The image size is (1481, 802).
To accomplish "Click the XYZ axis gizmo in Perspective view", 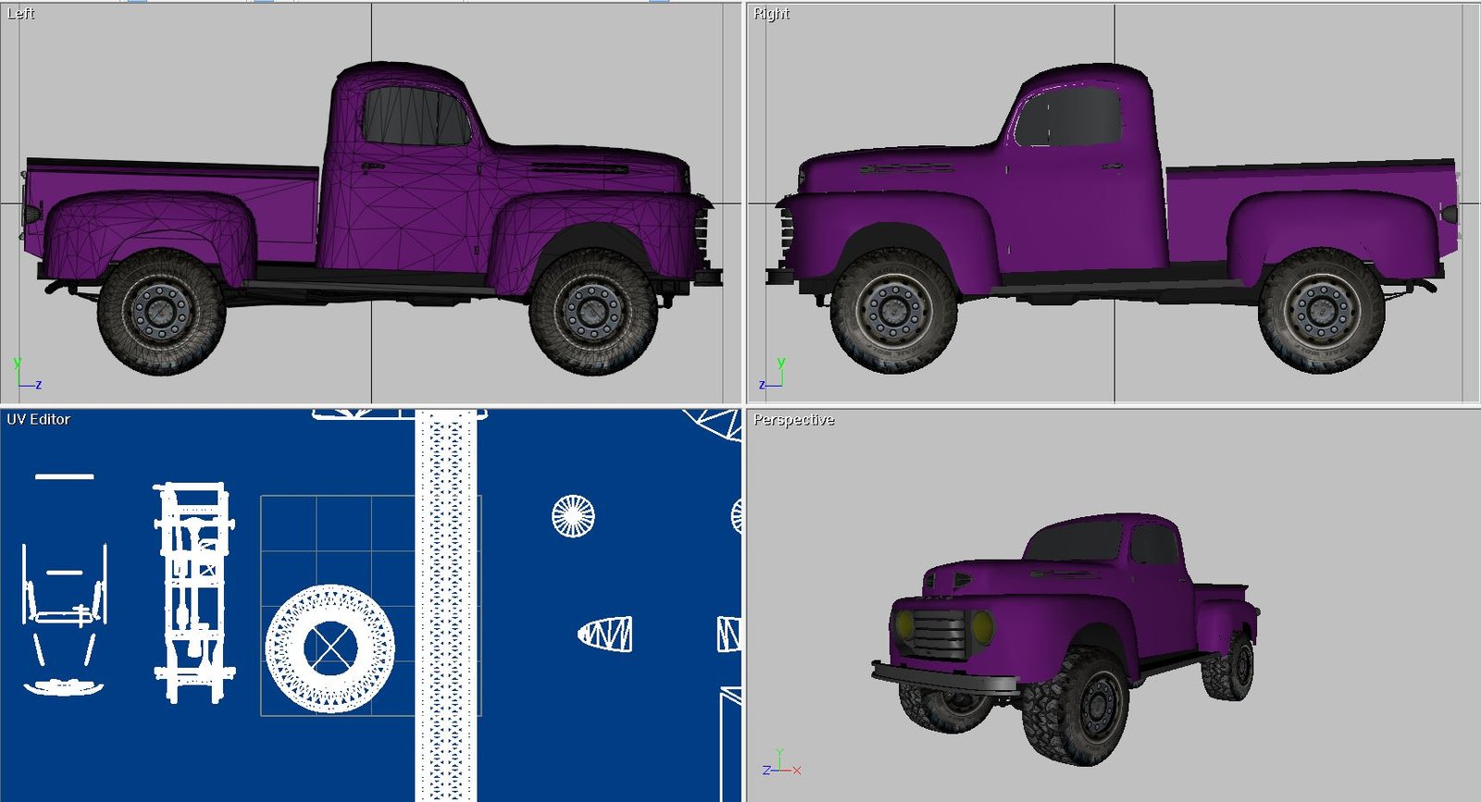I will coord(780,764).
